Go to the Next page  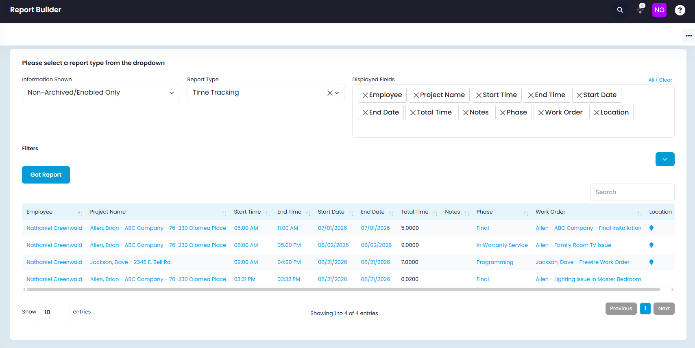pyautogui.click(x=664, y=309)
